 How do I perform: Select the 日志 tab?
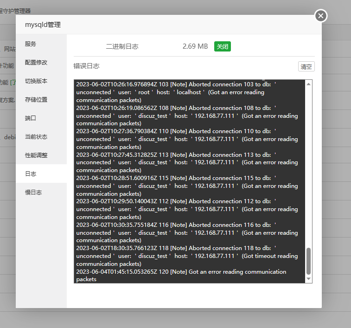41,174
